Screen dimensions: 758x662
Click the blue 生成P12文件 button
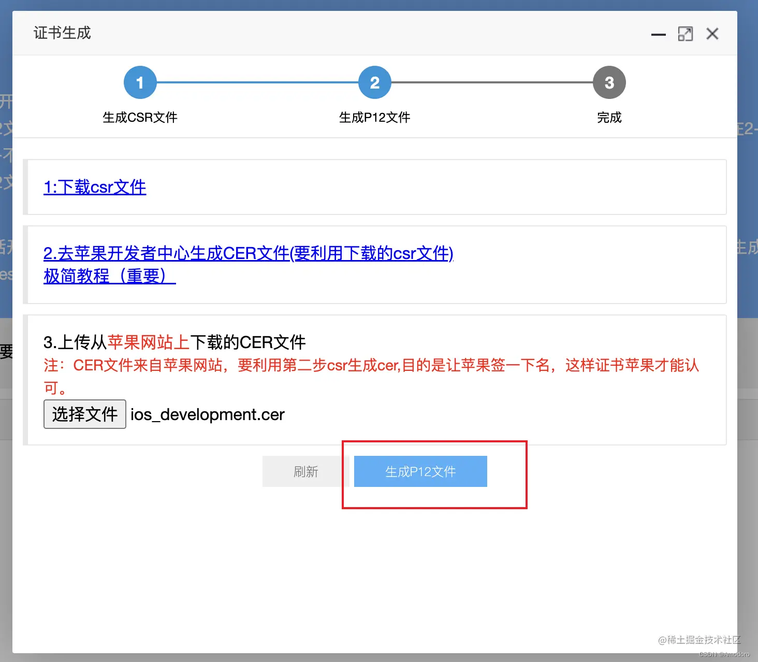pos(420,471)
